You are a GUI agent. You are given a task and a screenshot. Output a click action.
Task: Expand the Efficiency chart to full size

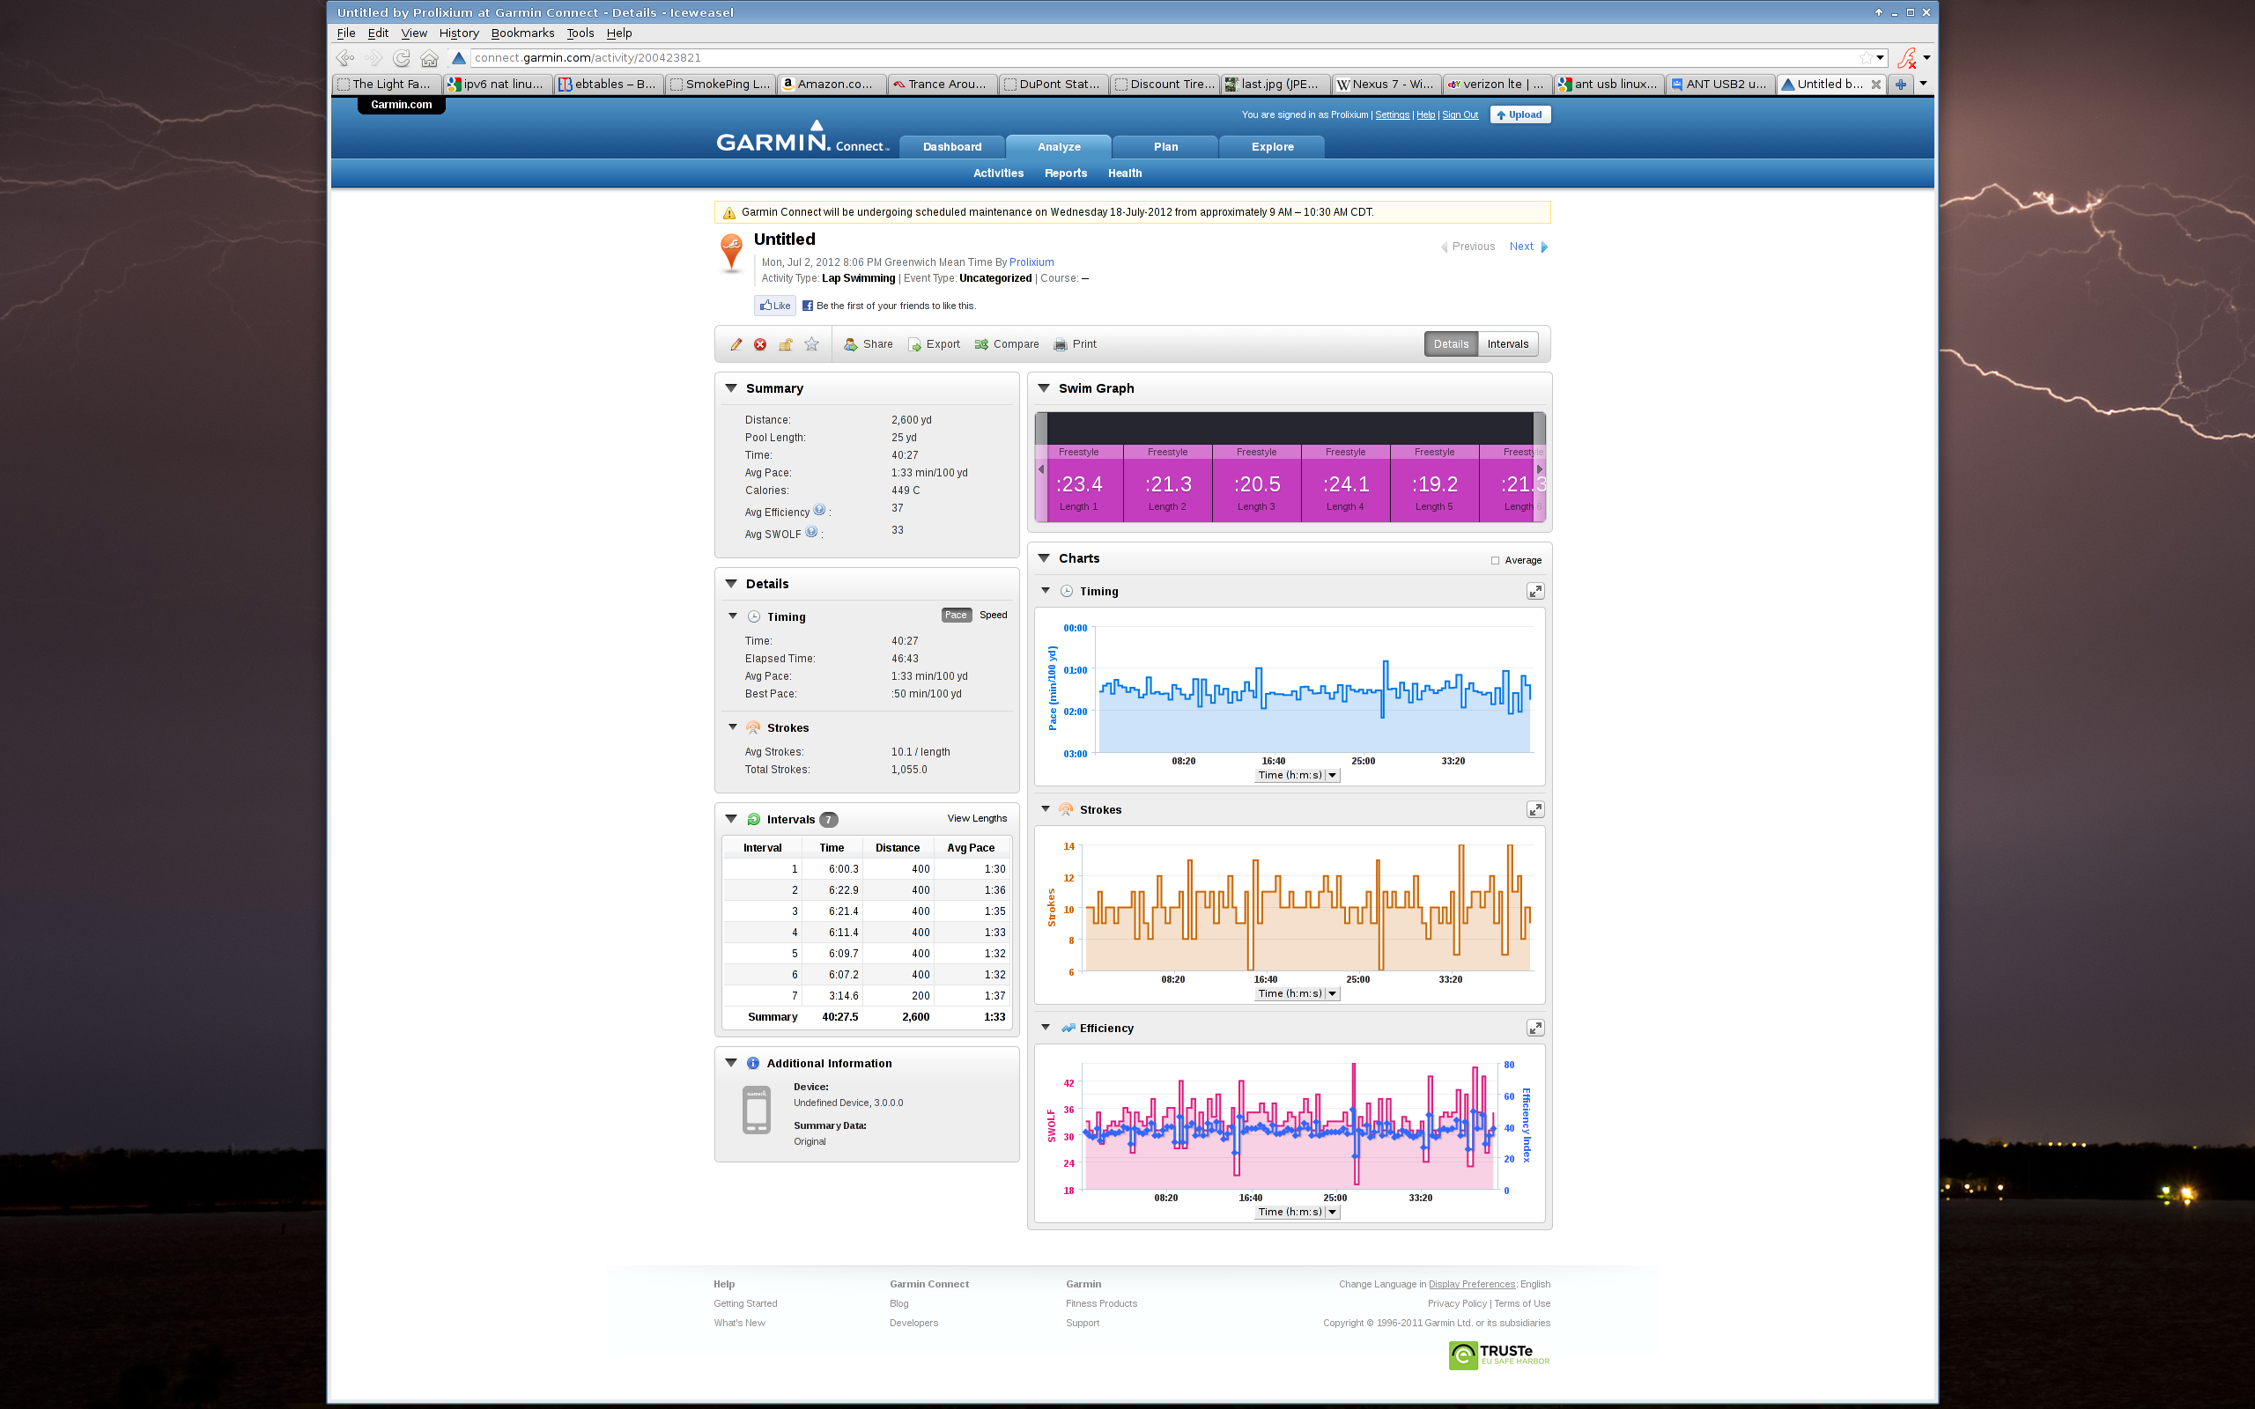[x=1534, y=1028]
